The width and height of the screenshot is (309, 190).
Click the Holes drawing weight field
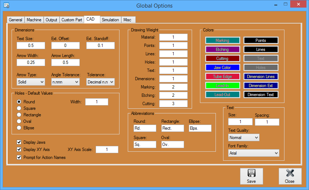173,62
